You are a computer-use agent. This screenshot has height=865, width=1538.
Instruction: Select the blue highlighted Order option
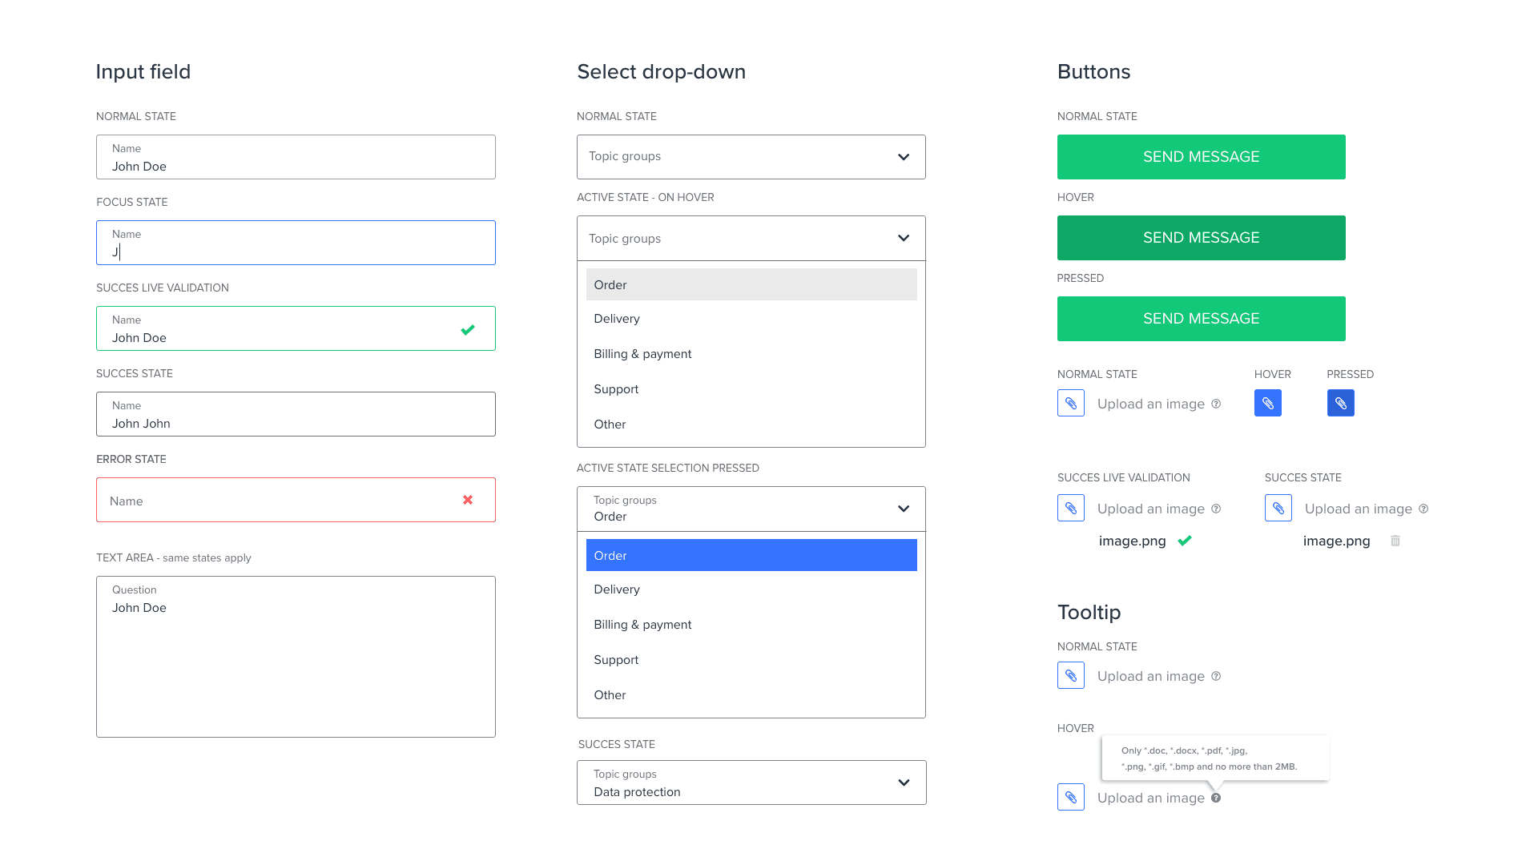751,555
